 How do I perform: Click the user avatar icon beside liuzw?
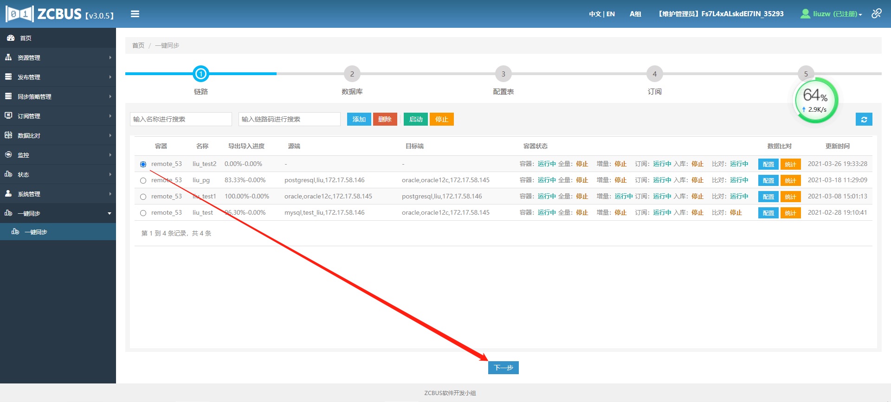point(805,14)
